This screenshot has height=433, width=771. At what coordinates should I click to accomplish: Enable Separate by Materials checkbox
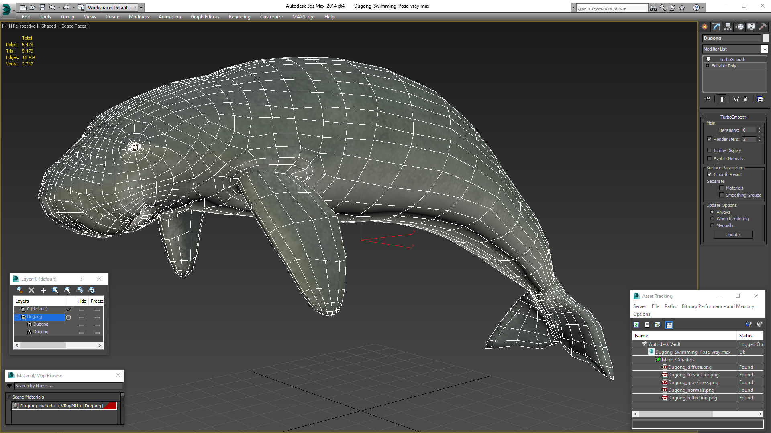point(722,188)
